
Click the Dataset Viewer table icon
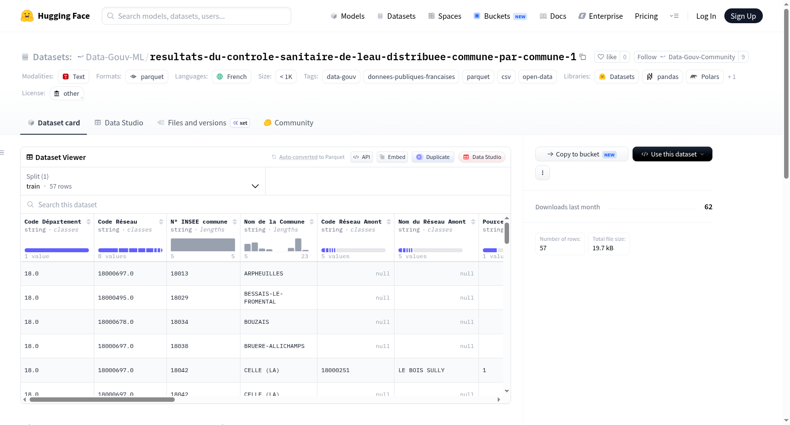(x=30, y=157)
